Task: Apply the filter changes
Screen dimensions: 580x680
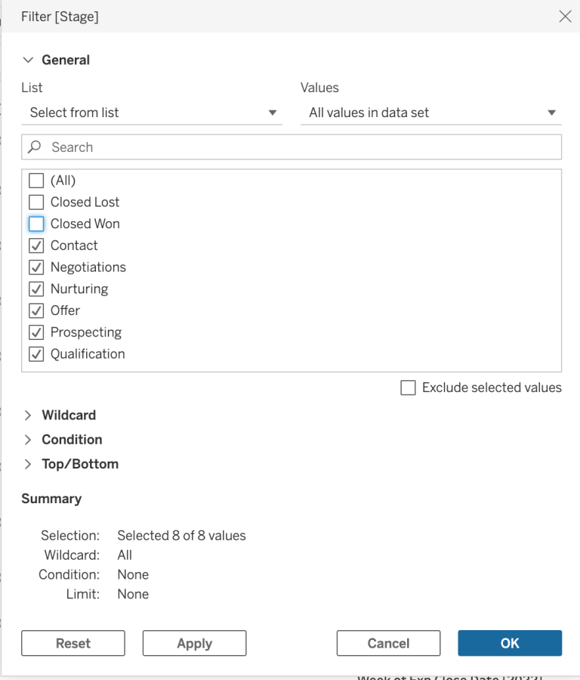Action: 193,643
